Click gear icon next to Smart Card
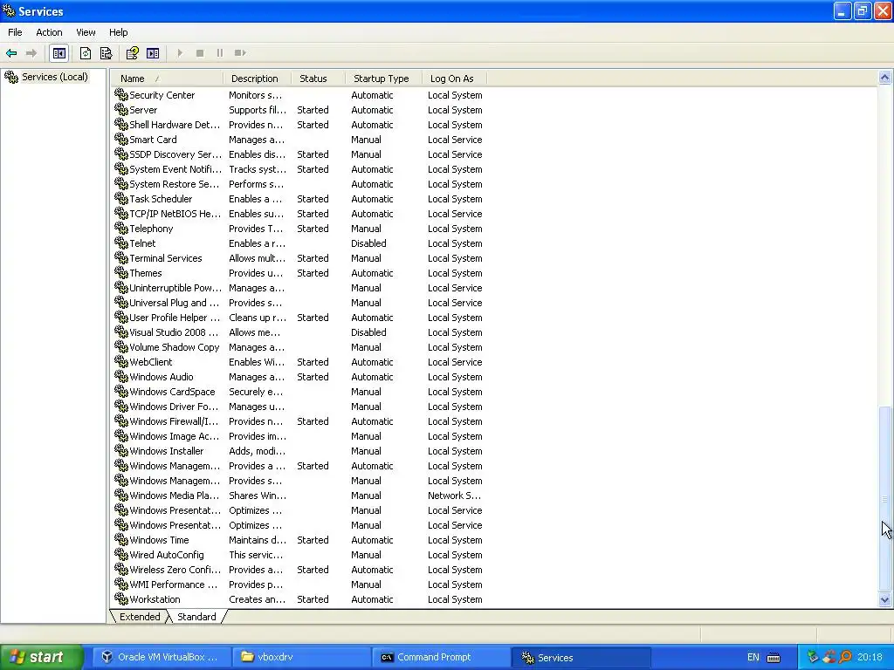 [x=120, y=139]
